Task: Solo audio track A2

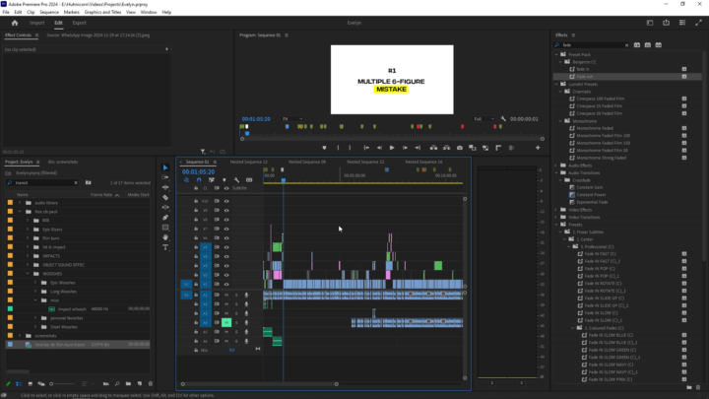Action: [235, 303]
